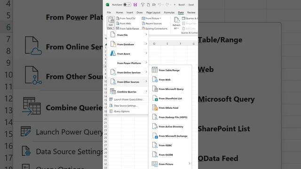Expand the From Azure submenu chevron
301x169 pixels.
click(x=146, y=53)
